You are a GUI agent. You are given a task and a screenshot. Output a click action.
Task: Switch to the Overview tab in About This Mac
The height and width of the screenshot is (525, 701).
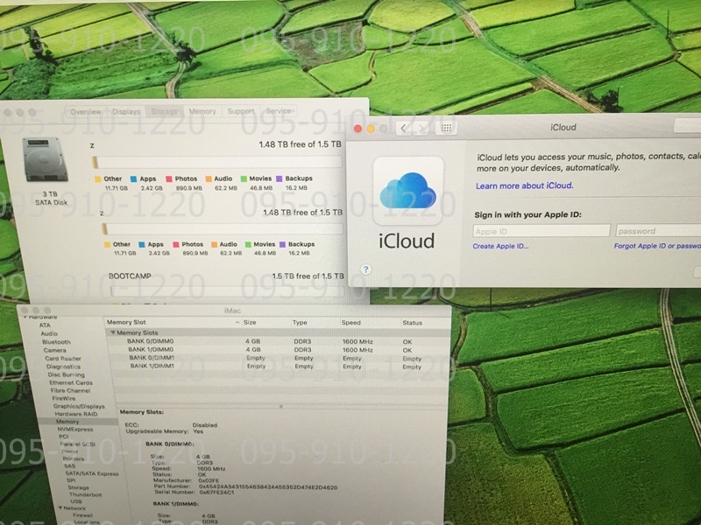(86, 112)
